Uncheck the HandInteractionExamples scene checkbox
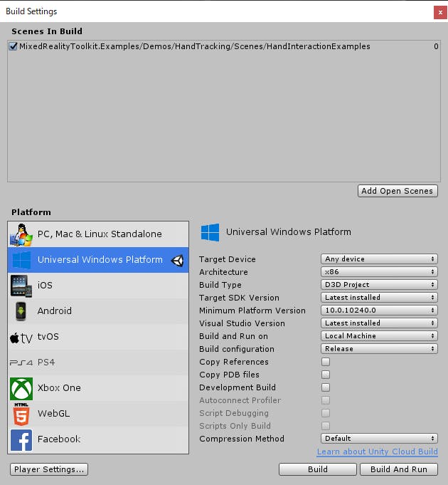The image size is (448, 485). [x=13, y=46]
